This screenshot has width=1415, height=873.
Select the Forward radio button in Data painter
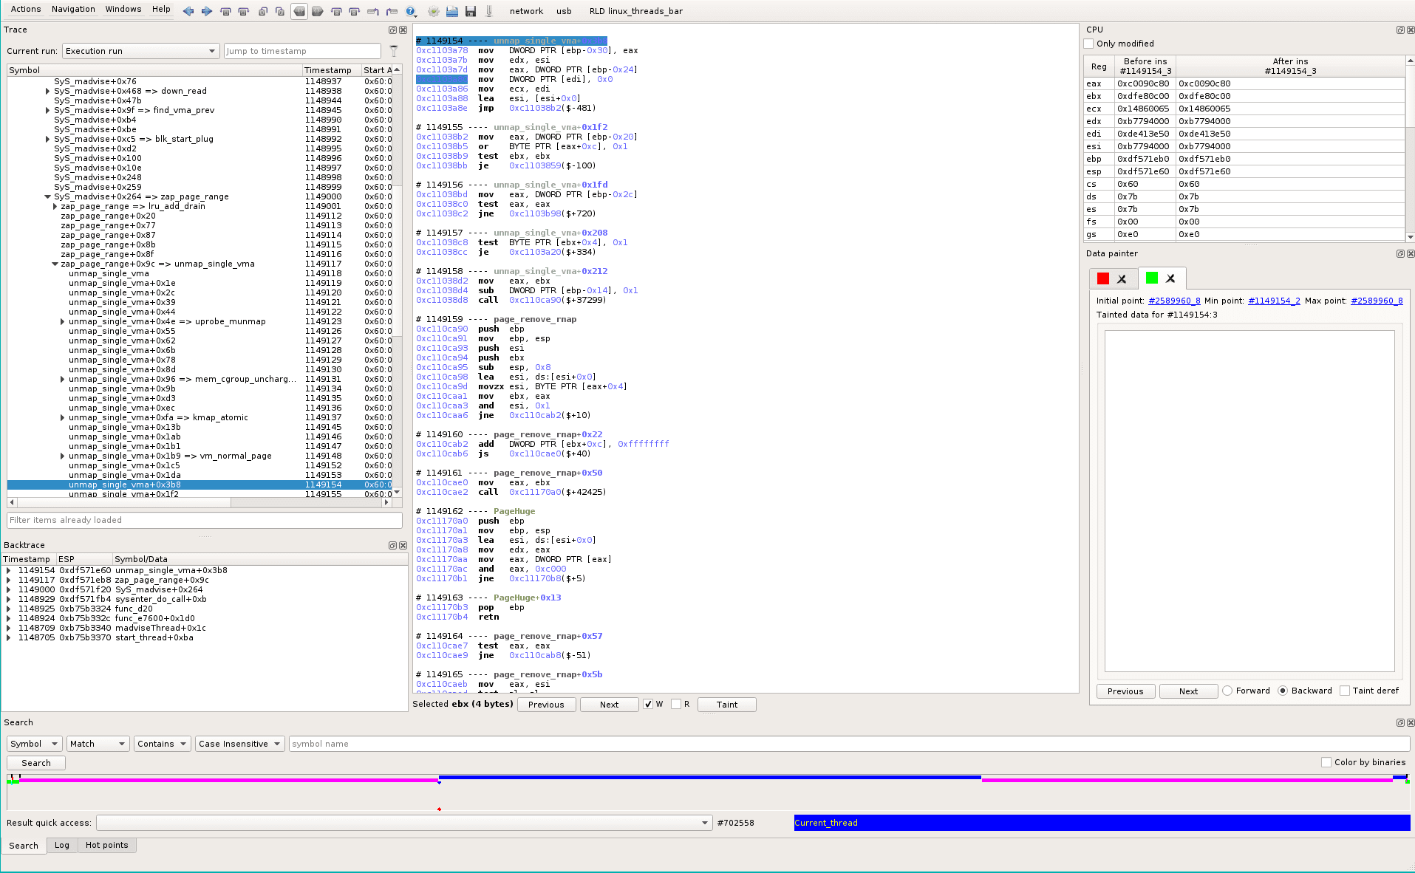point(1227,691)
